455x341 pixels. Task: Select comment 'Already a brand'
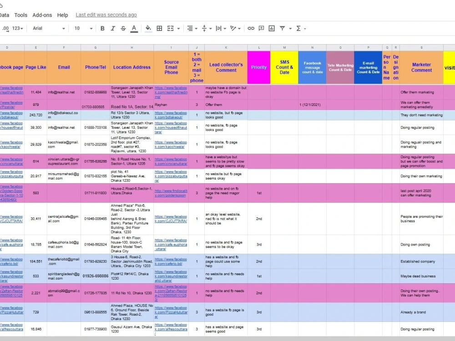click(421, 312)
